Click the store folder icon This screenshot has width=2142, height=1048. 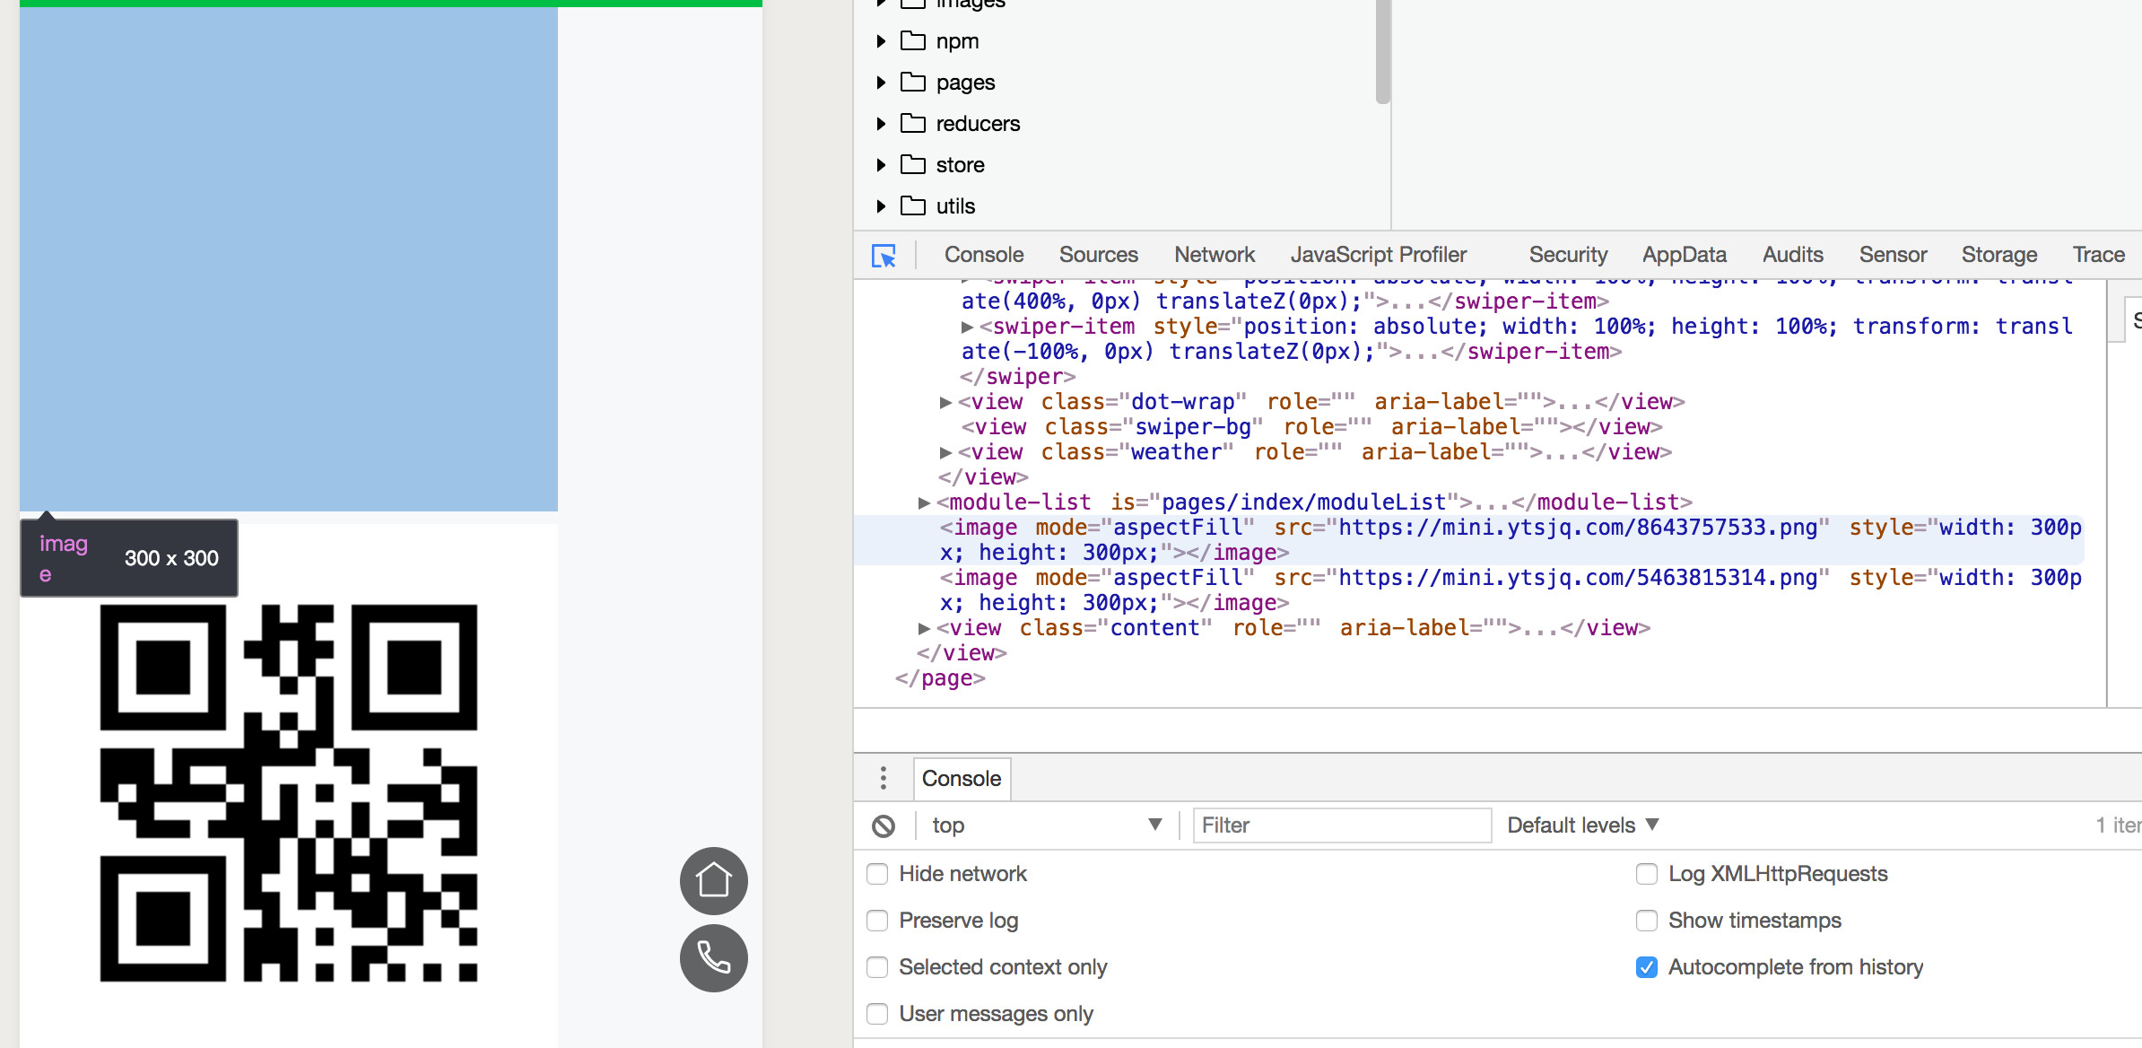tap(913, 165)
